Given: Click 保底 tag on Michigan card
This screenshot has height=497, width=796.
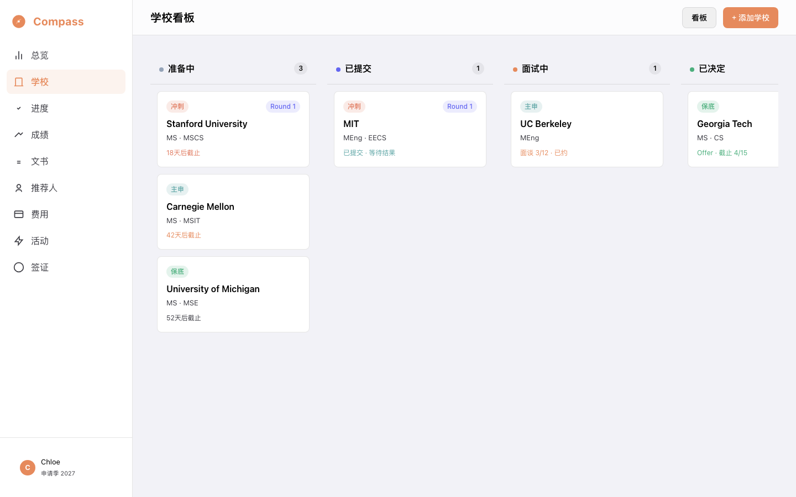Looking at the screenshot, I should (x=177, y=272).
